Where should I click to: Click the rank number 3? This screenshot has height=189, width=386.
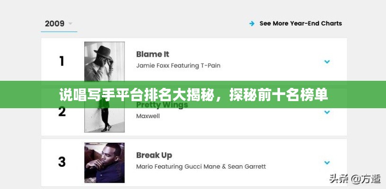point(61,162)
